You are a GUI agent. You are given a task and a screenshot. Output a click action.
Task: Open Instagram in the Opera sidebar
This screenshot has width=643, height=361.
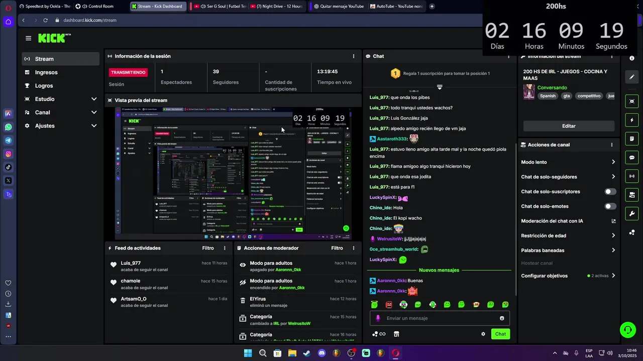pos(8,154)
